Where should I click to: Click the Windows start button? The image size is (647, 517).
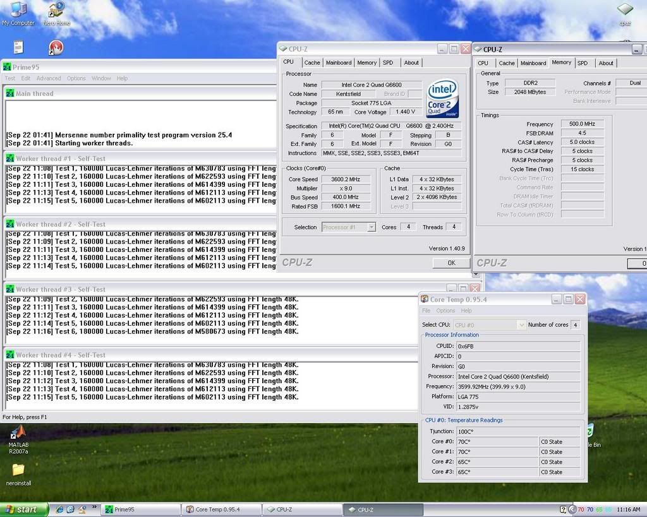point(24,509)
